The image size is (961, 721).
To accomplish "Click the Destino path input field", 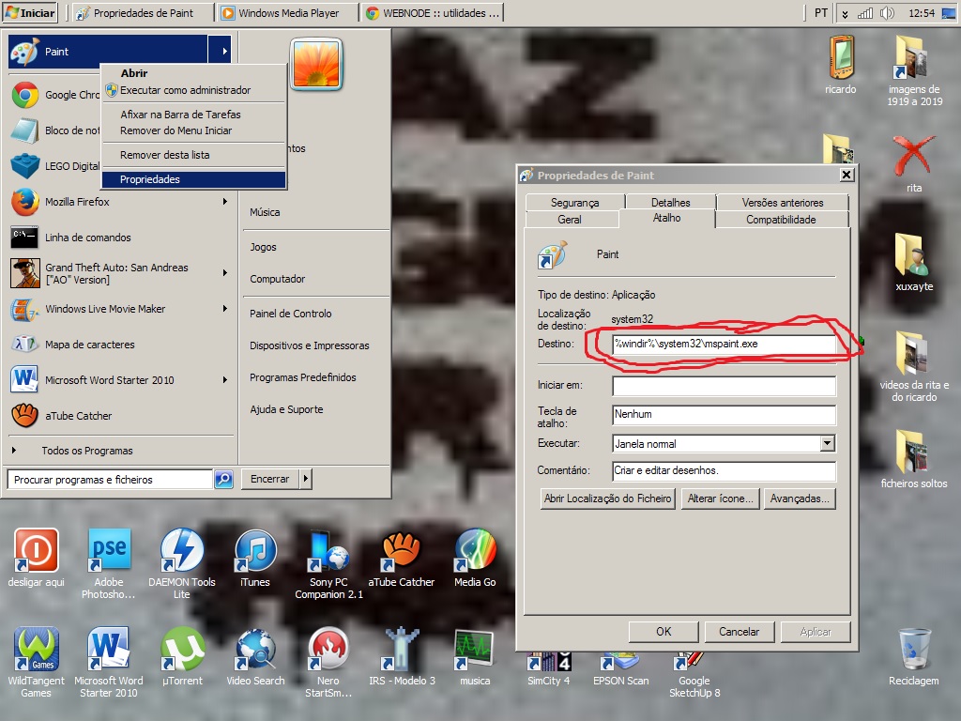I will [x=724, y=344].
